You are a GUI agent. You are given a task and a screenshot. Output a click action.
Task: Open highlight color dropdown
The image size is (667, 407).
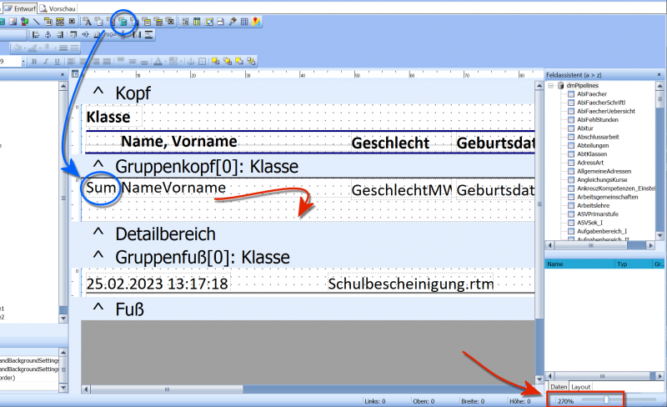click(181, 62)
